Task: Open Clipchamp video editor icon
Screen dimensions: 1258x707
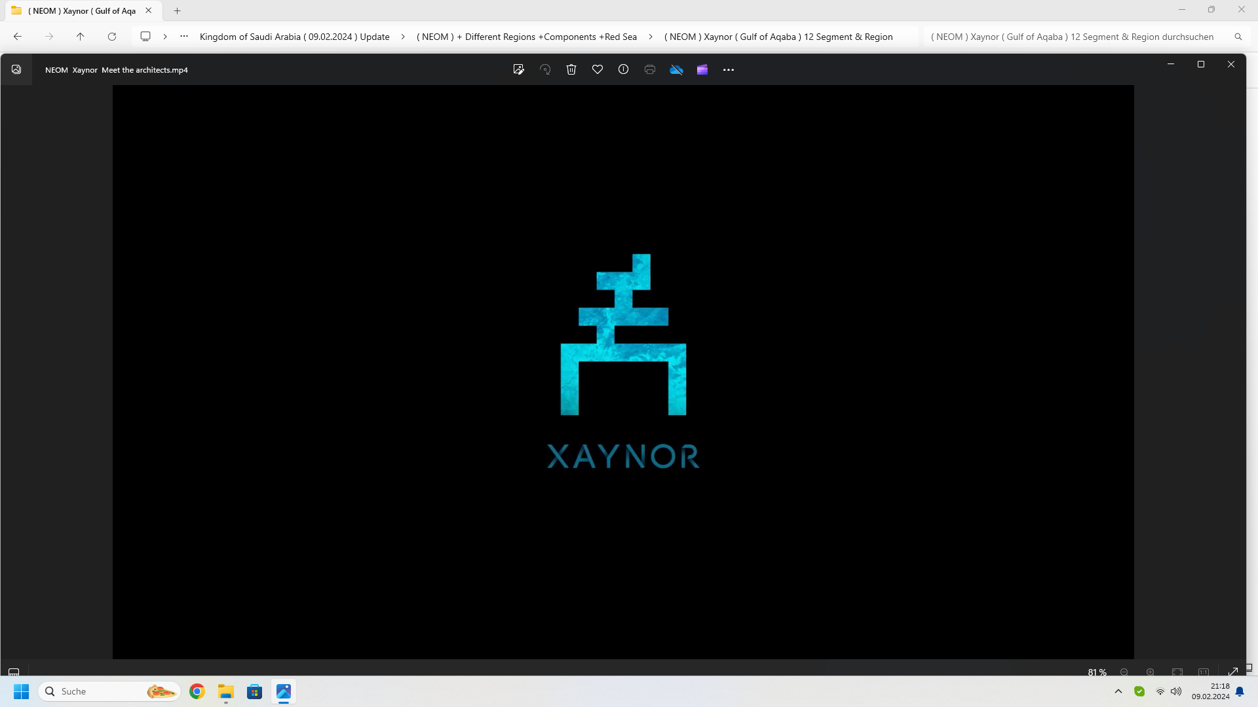Action: [702, 69]
